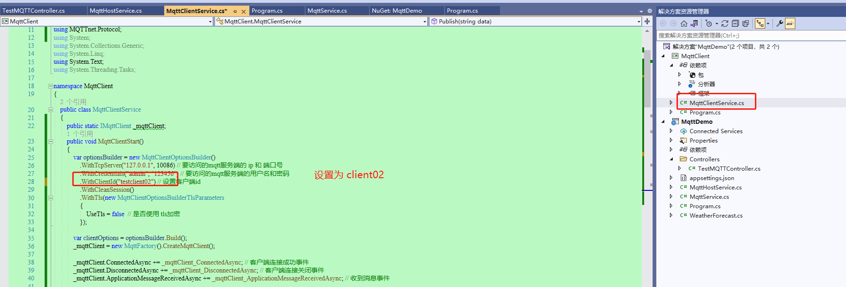Expand the 包 packages node
The width and height of the screenshot is (846, 287).
(679, 75)
